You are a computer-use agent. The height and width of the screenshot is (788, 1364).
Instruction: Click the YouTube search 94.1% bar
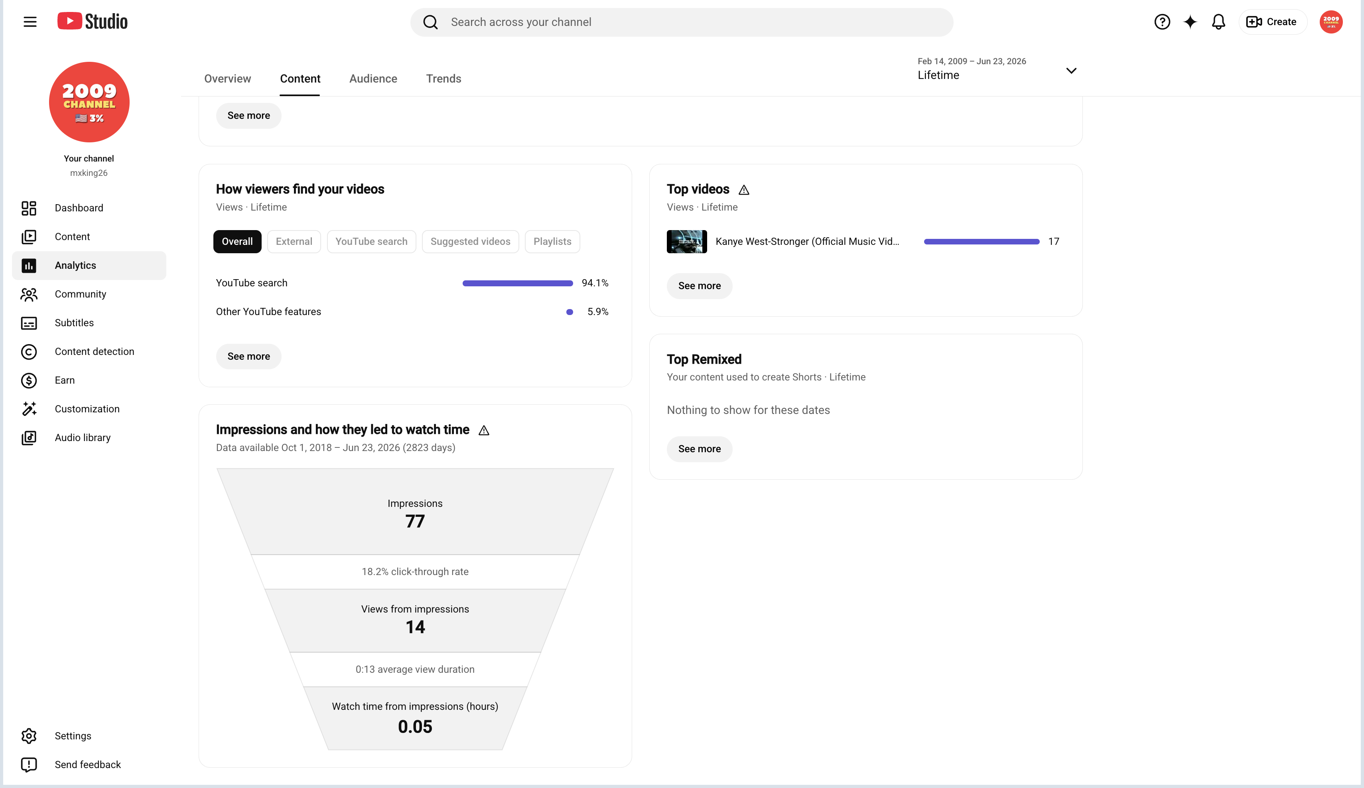pos(517,283)
